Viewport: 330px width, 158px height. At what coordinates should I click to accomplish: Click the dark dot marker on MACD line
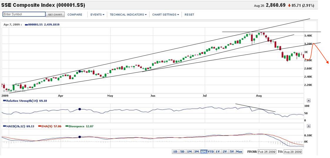click(80, 137)
